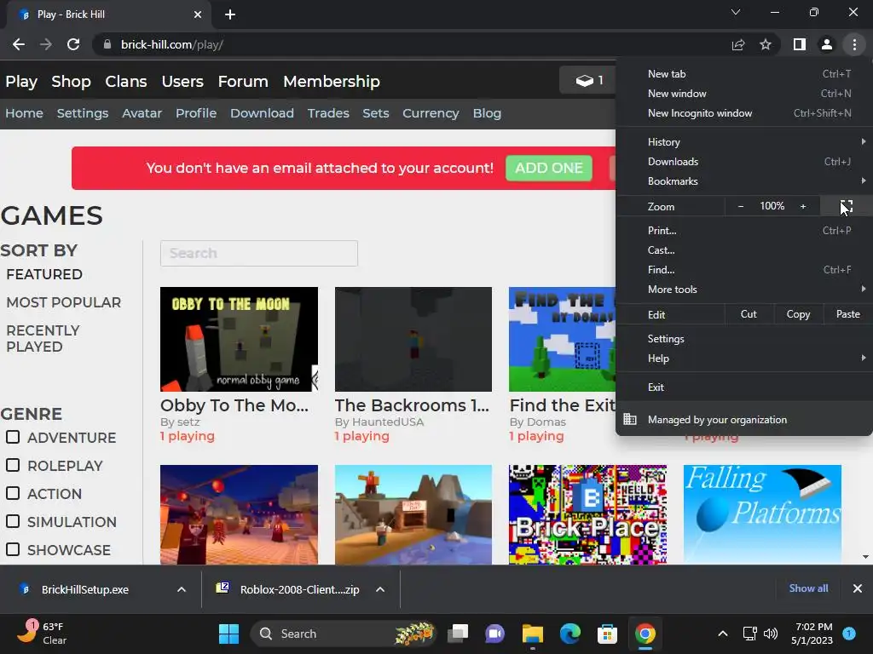873x654 pixels.
Task: Click Copy in the Edit row
Action: click(798, 314)
